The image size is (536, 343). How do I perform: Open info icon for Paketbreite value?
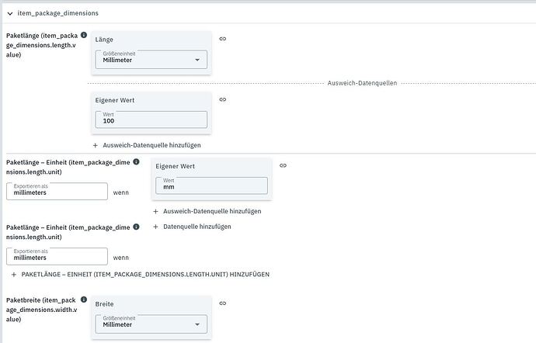(84, 300)
